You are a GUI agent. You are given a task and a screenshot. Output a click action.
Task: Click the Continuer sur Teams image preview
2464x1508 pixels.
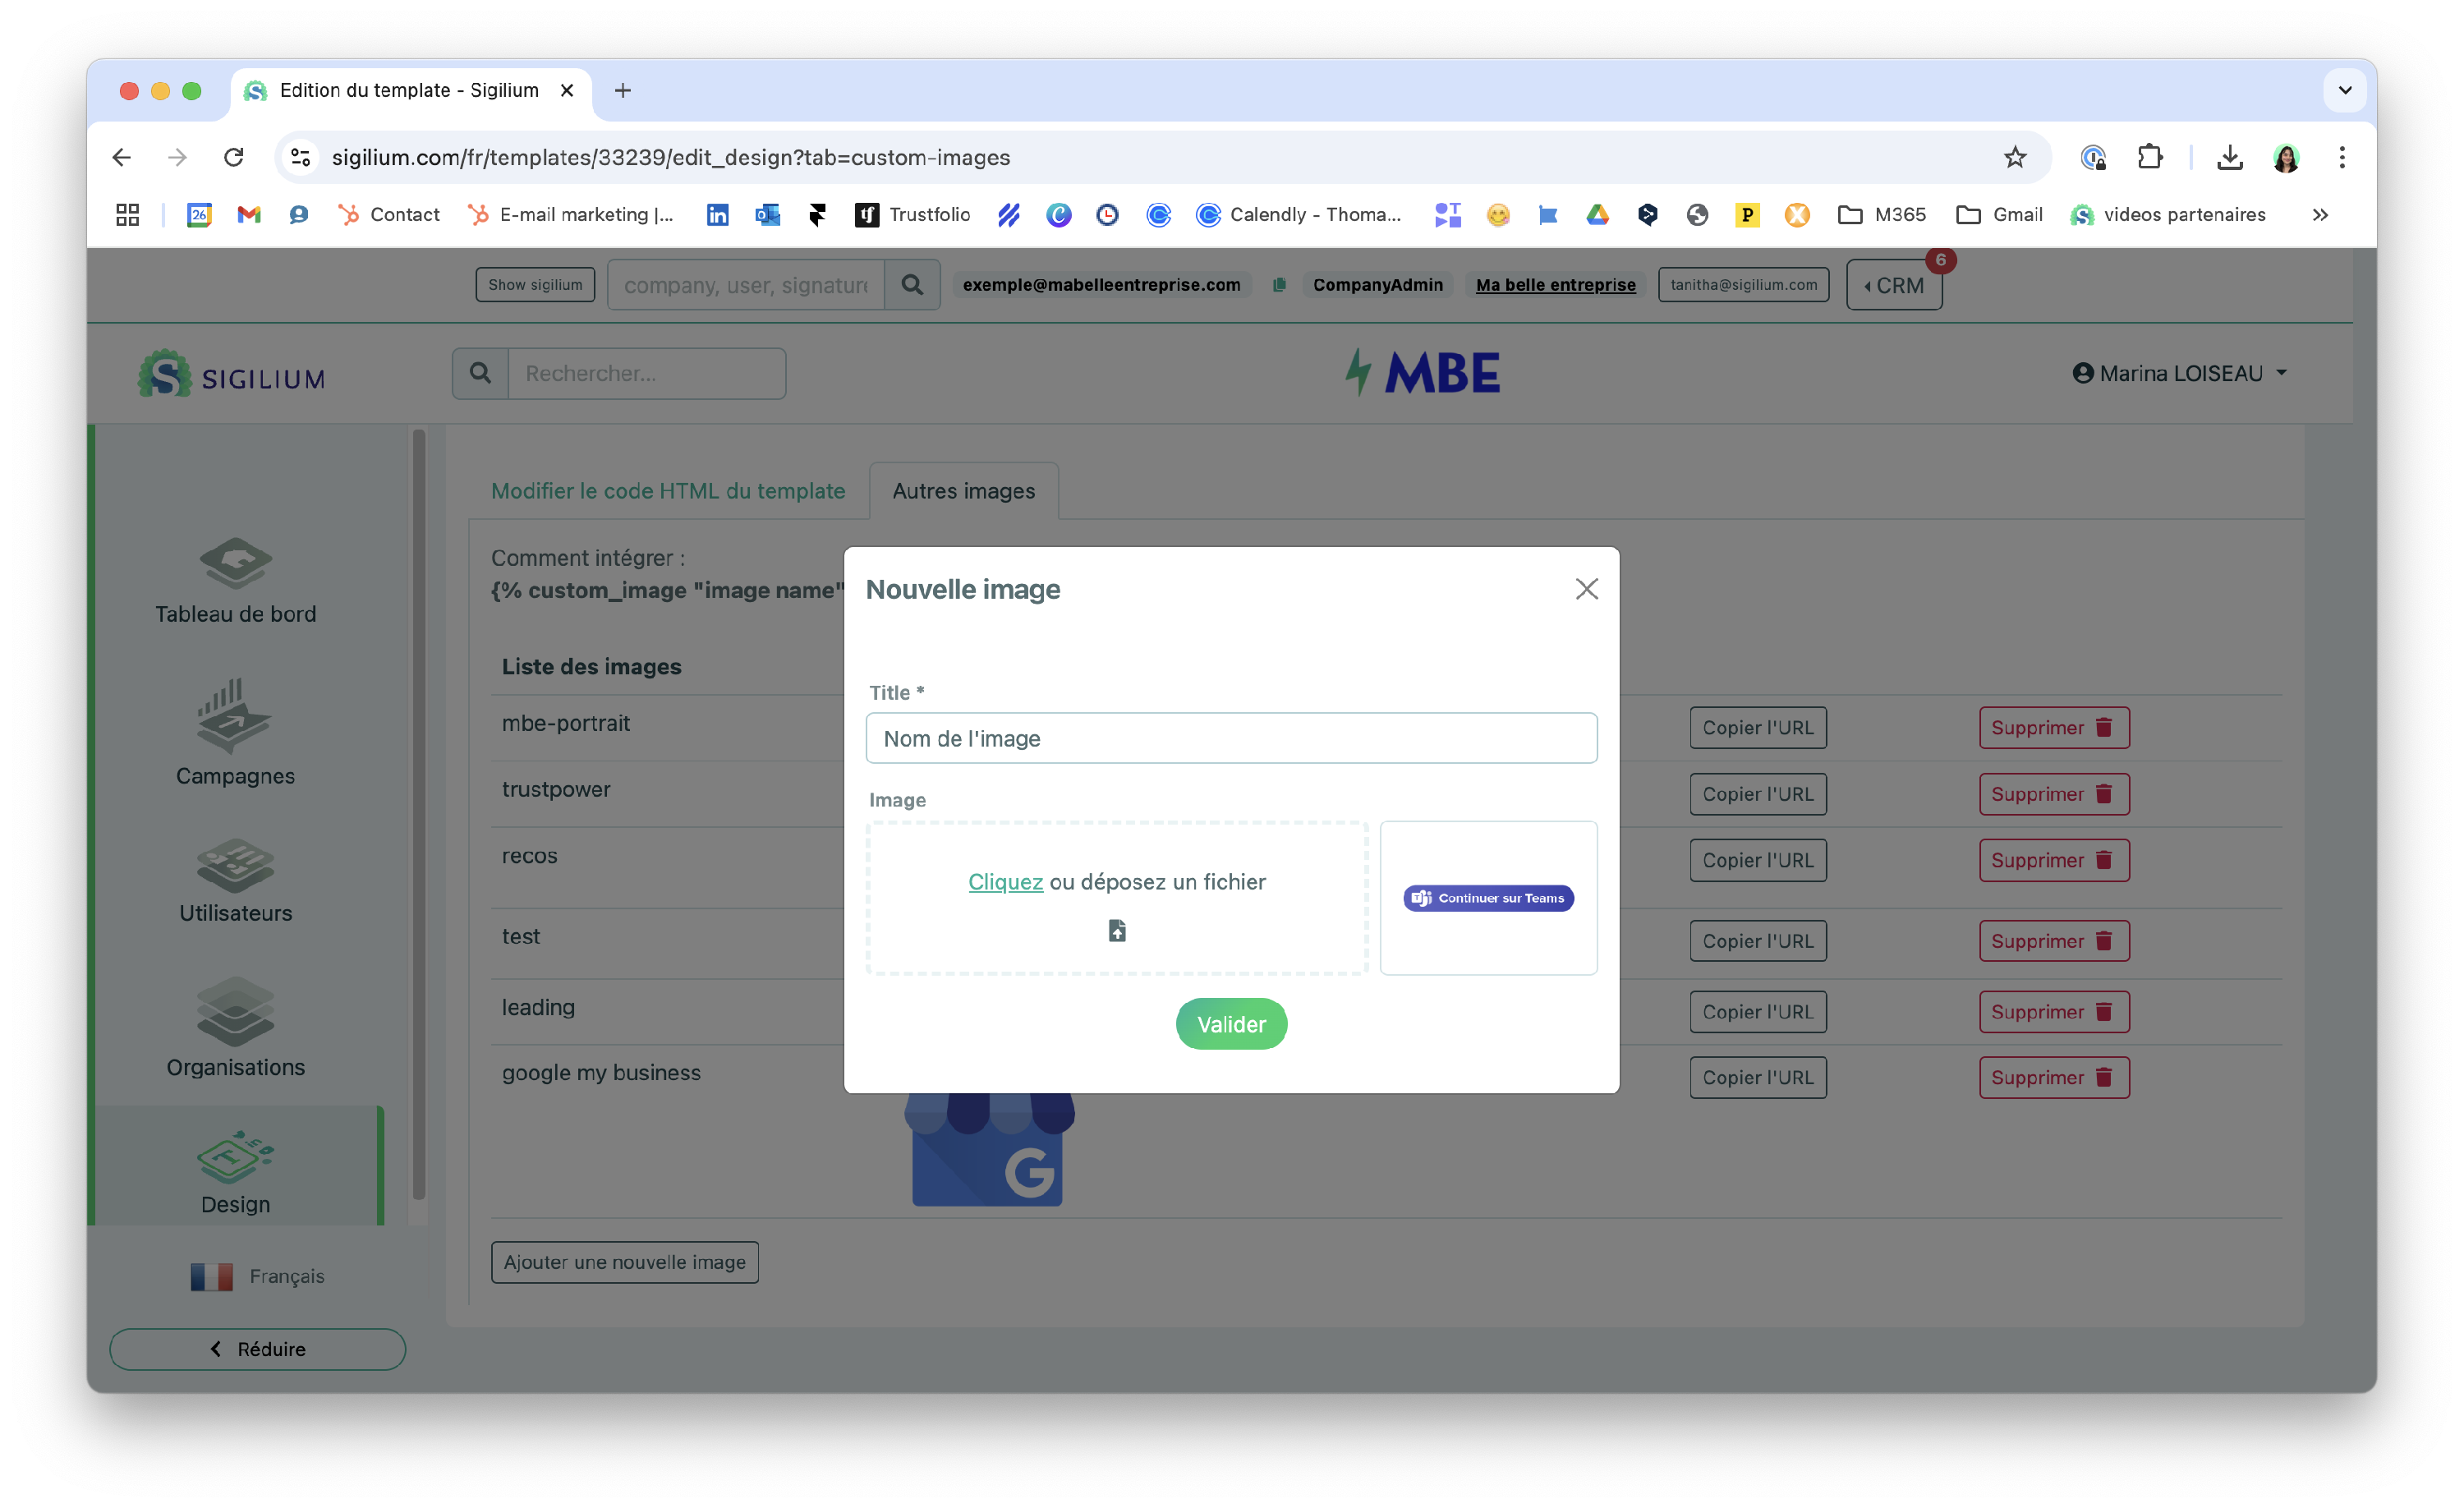(1487, 898)
